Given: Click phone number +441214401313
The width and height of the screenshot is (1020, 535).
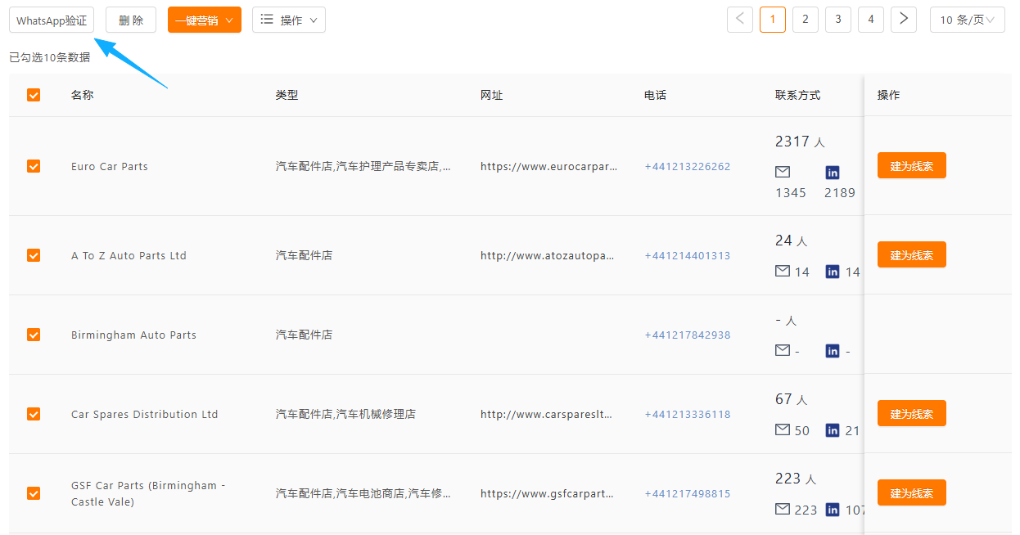Looking at the screenshot, I should (688, 255).
